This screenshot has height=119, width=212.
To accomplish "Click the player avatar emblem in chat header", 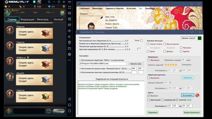I will pos(7,12).
